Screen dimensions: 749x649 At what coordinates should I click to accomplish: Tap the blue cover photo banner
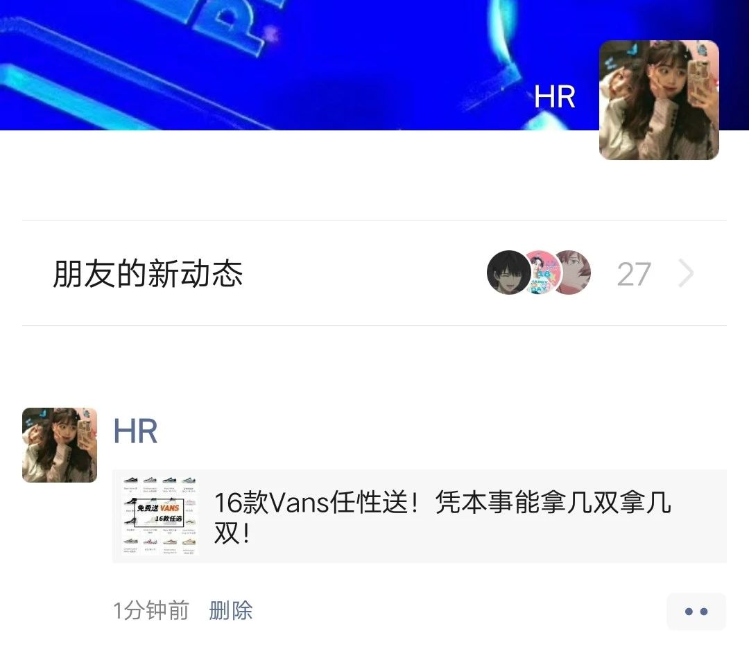(x=296, y=64)
